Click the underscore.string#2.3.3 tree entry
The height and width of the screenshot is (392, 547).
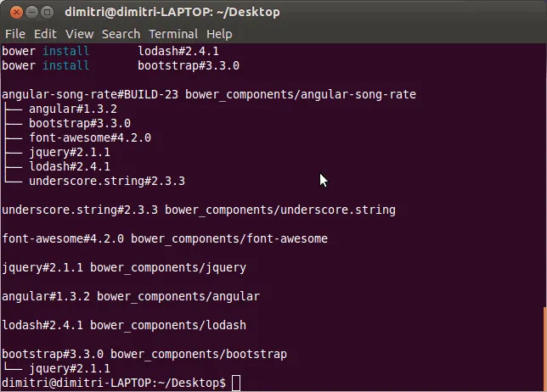(x=106, y=181)
